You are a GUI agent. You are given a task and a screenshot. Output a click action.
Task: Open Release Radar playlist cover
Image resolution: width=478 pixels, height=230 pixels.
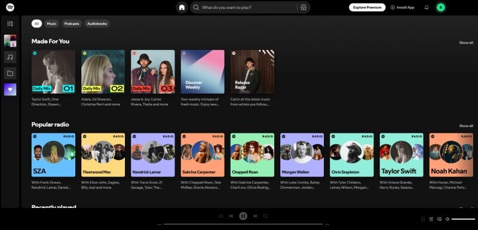coord(252,72)
